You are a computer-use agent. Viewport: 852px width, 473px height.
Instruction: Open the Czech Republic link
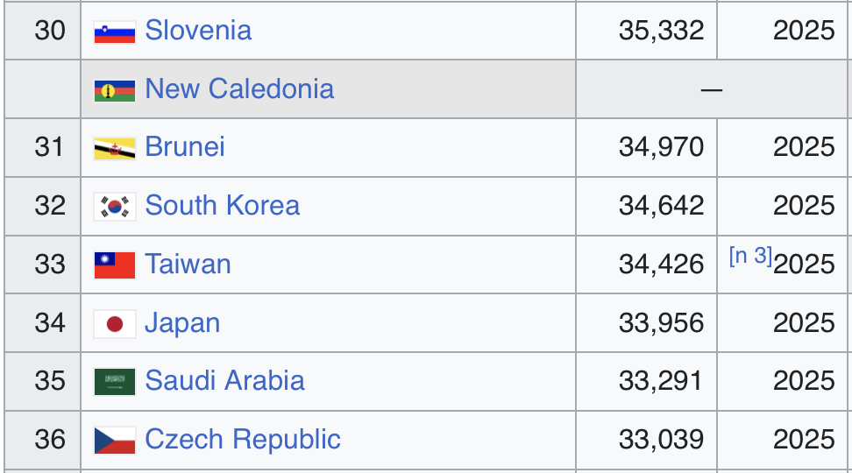tap(243, 440)
